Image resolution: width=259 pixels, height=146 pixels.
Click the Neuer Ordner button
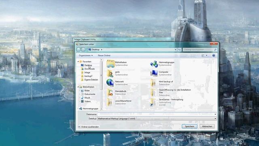(104, 56)
